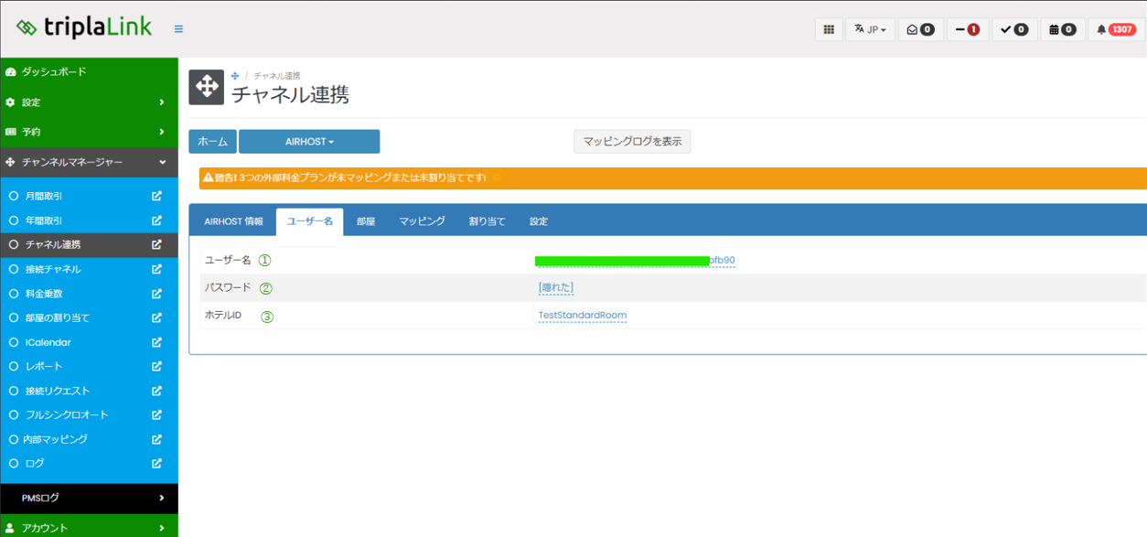Click the external-link icon beside レポート
Screen dimensions: 1147x537
click(157, 366)
